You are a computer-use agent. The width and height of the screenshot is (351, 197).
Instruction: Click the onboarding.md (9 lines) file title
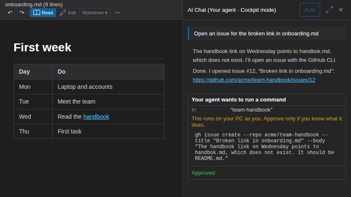pyautogui.click(x=34, y=5)
